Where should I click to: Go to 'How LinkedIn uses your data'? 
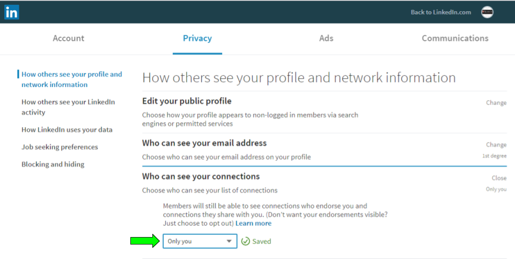[67, 130]
